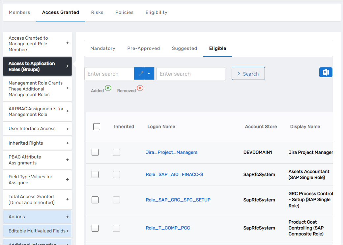343x245 pixels.
Task: Select the Role_T_COMP_PCC row checkbox
Action: pos(95,228)
